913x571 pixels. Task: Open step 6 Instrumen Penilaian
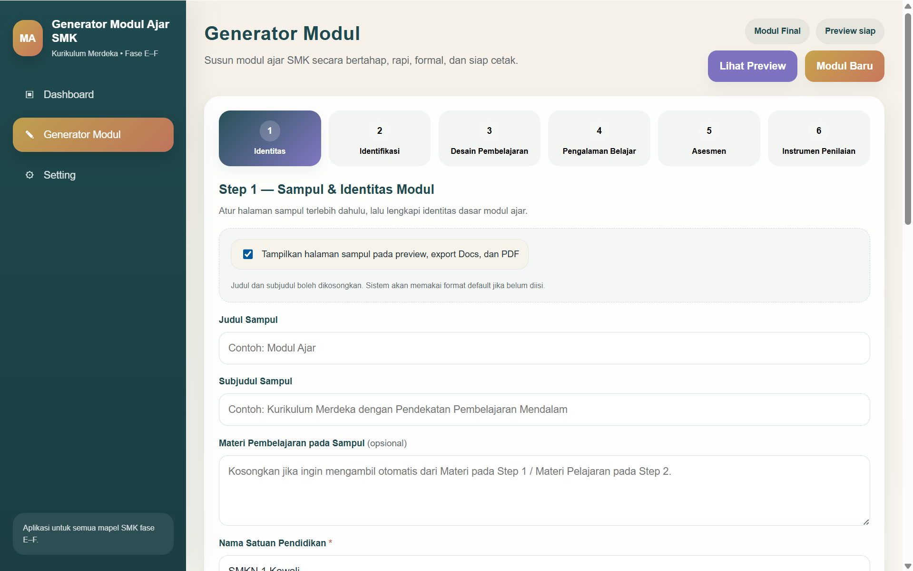coord(819,138)
